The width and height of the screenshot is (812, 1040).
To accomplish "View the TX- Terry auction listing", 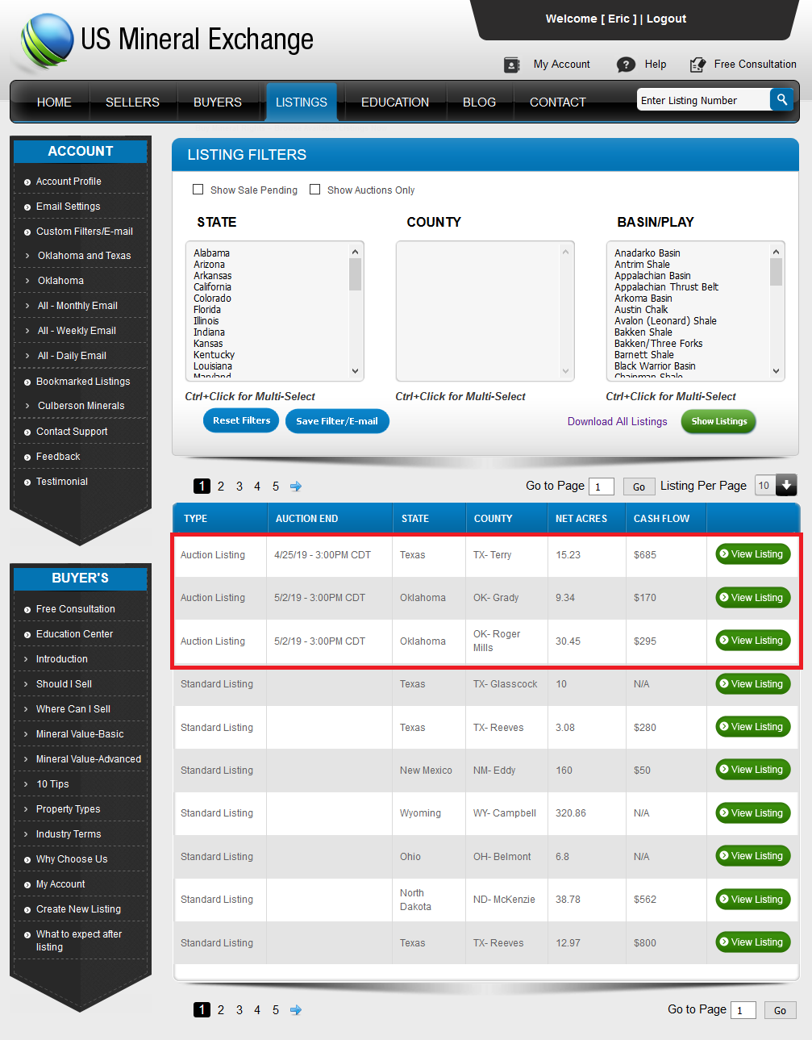I will (752, 554).
